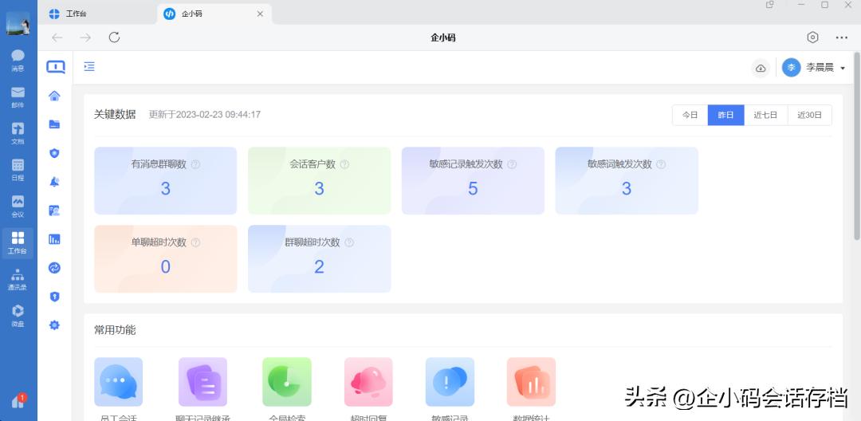
Task: Open the 数据统计 red chart shortcut
Action: click(532, 382)
